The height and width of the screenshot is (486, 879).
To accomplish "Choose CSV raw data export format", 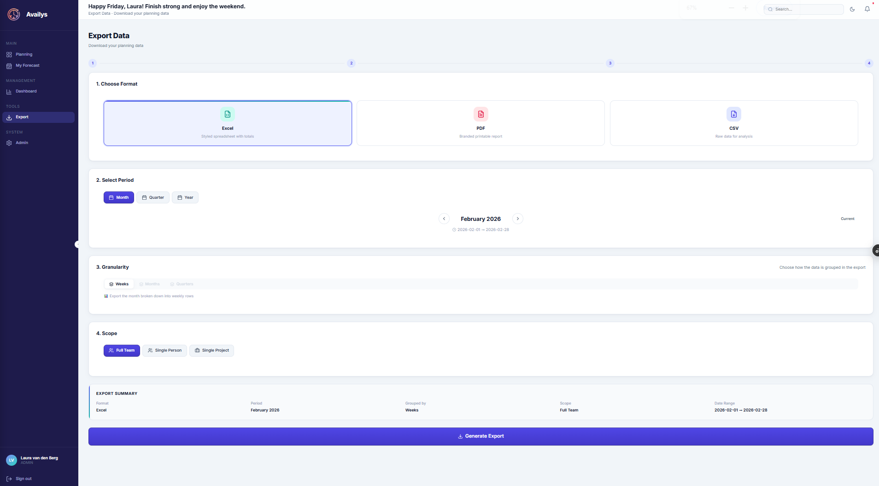I will point(733,123).
